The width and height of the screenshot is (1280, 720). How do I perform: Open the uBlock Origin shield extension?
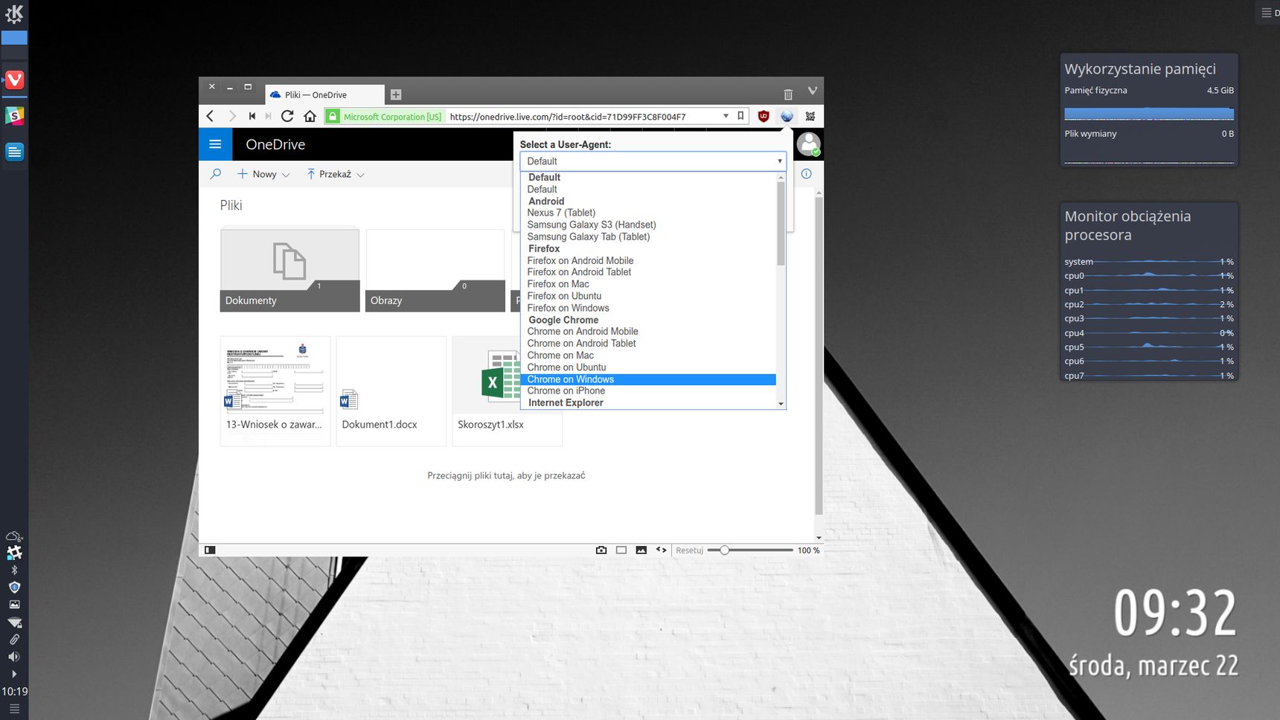coord(764,116)
